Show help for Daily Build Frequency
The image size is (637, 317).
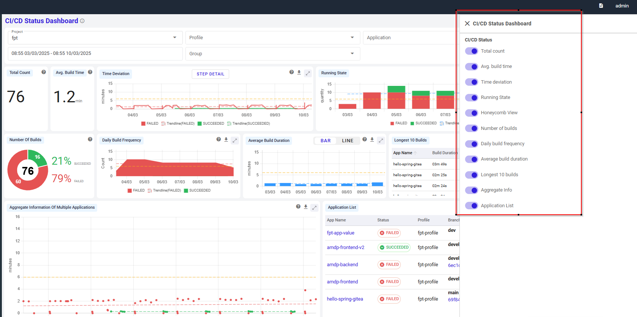pos(219,139)
